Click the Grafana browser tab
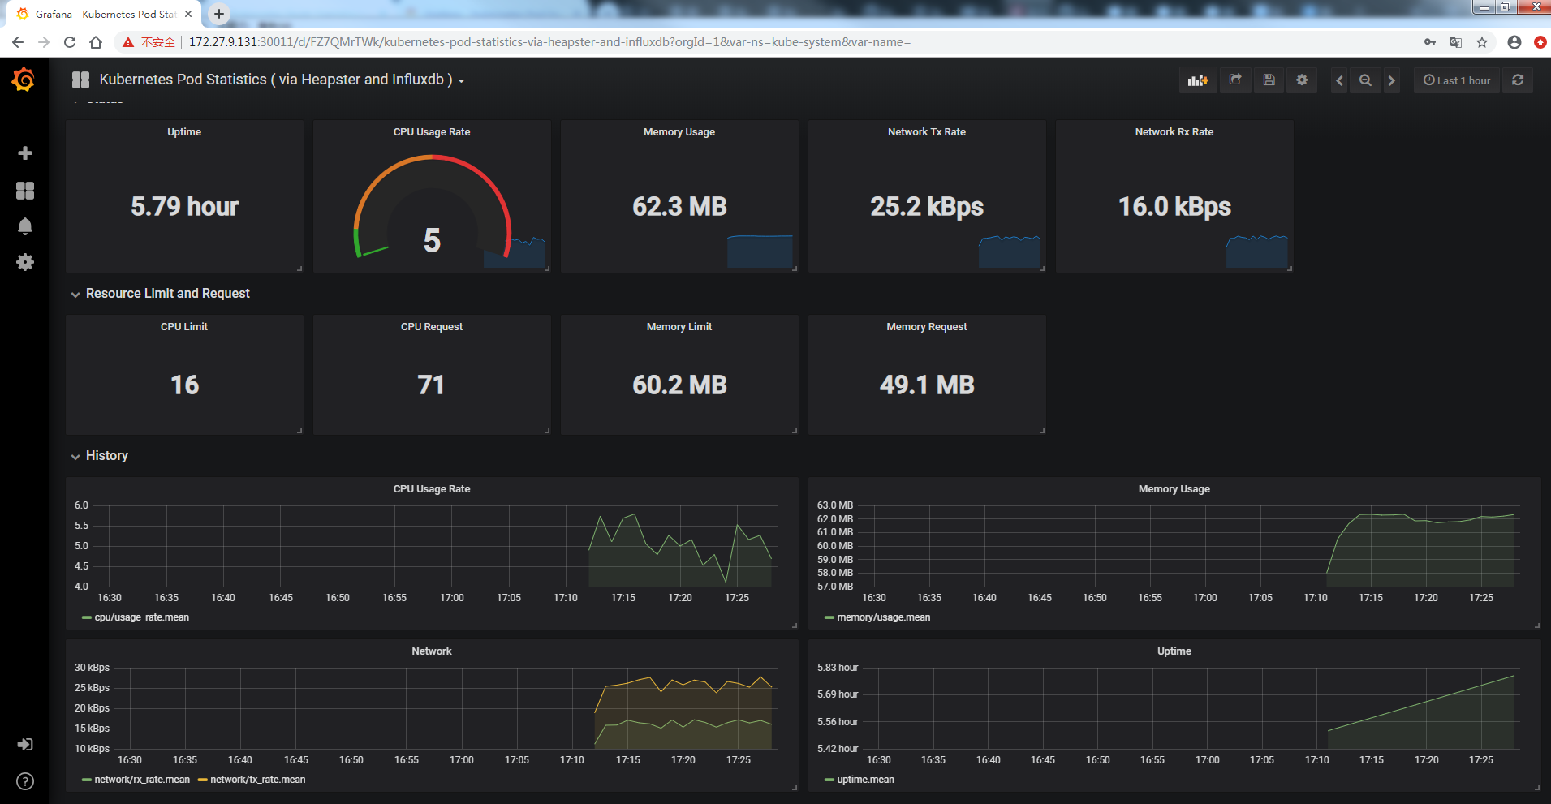This screenshot has height=804, width=1551. [x=106, y=14]
